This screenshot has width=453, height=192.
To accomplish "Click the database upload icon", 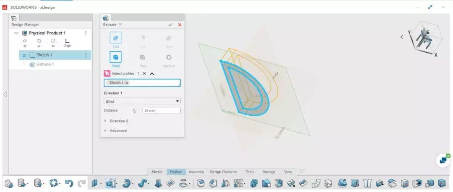I will coord(38,183).
